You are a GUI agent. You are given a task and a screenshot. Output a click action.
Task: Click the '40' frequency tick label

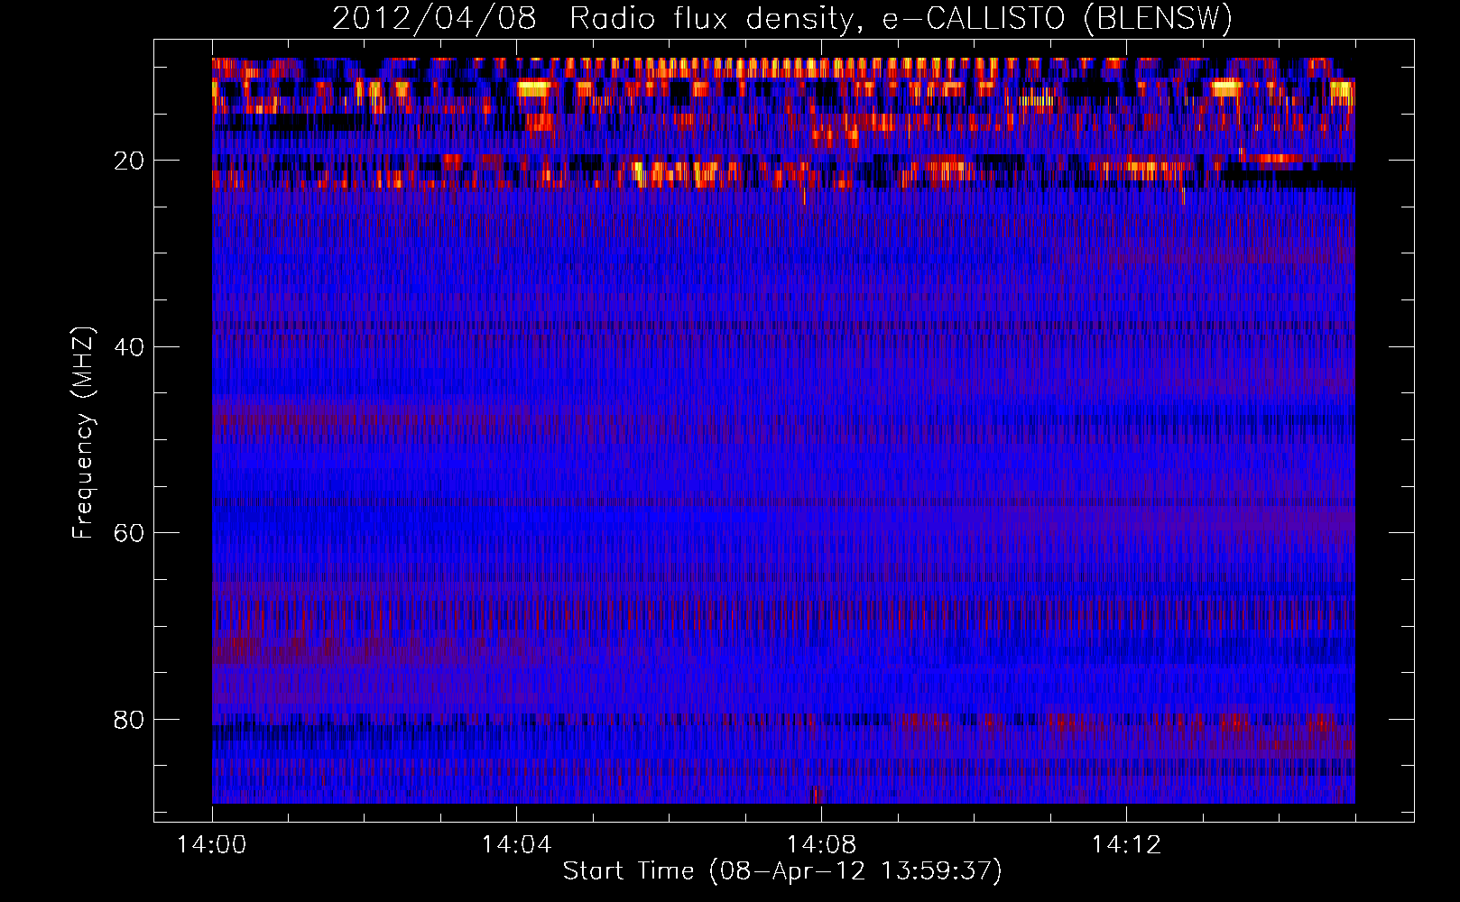tap(129, 347)
